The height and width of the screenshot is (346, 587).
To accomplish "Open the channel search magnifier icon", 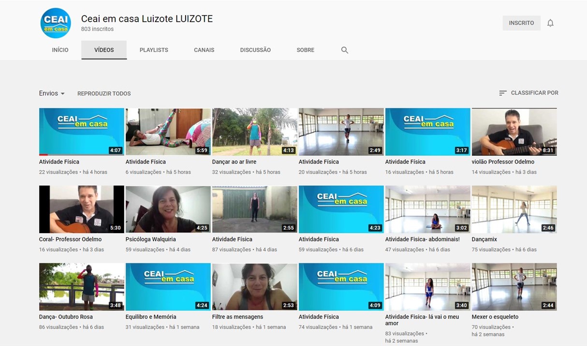I will click(344, 50).
